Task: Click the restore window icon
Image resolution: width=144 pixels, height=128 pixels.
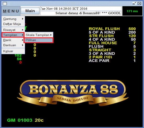Action: [134, 3]
